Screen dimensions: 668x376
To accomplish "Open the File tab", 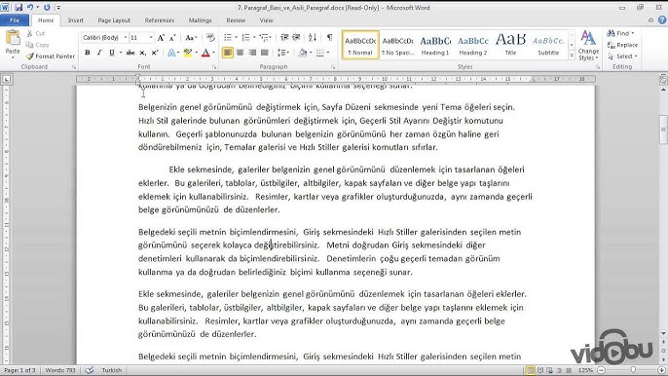I will (x=15, y=20).
